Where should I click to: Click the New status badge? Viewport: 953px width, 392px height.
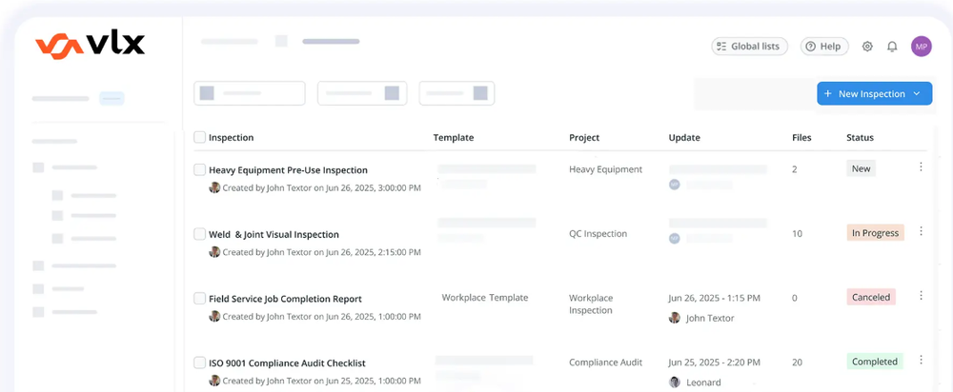click(861, 168)
